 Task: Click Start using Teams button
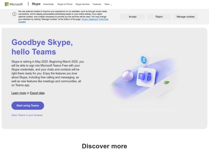[28, 105]
